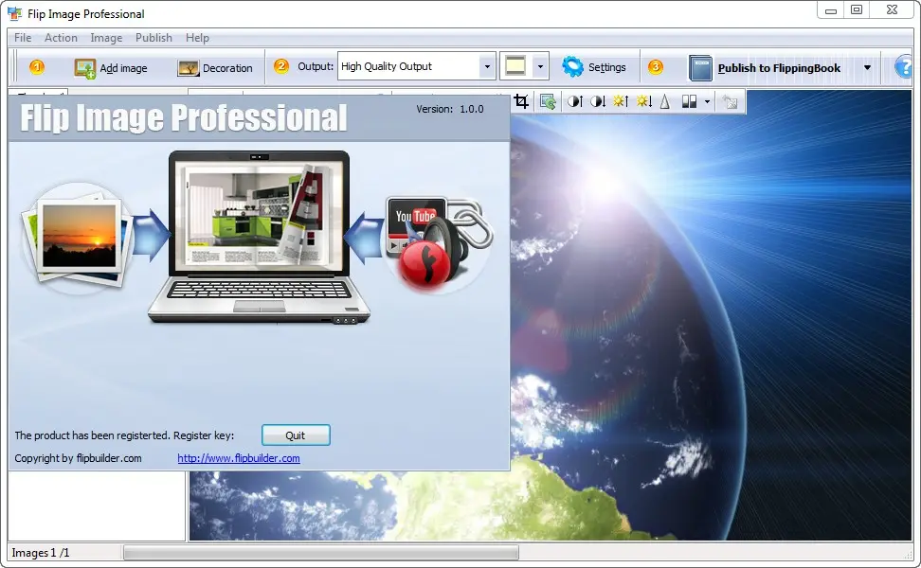The image size is (921, 568).
Task: Decrease brightness with sun down arrow icon
Action: 643,101
